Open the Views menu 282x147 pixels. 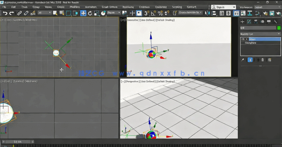(x=48, y=7)
